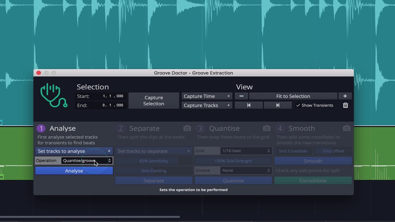Image resolution: width=395 pixels, height=222 pixels.
Task: Click the horizontal scrollbar at window bottom
Action: (90, 217)
